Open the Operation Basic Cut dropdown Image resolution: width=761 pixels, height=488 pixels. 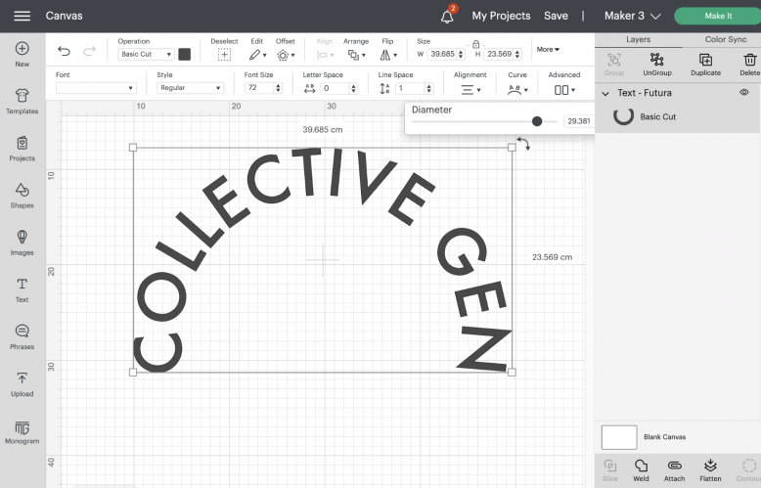click(x=146, y=55)
